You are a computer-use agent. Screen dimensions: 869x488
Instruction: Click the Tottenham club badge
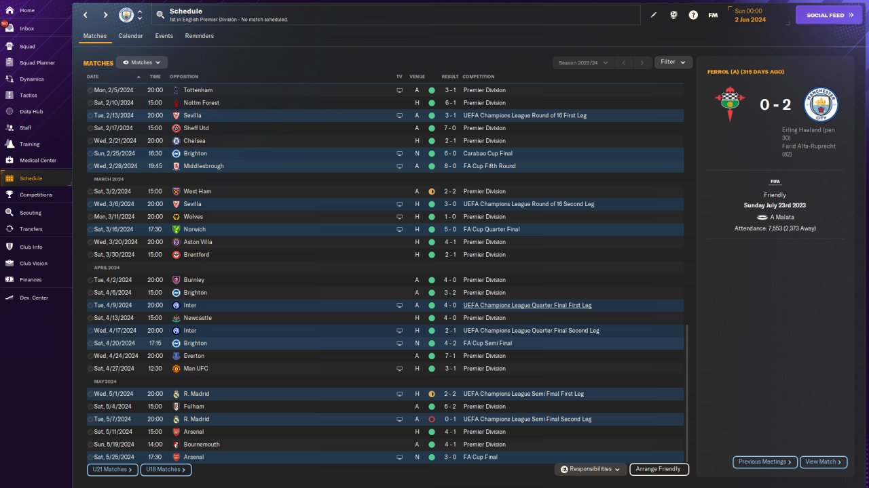tap(176, 90)
